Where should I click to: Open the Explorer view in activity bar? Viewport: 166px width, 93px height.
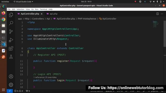coord(11,15)
